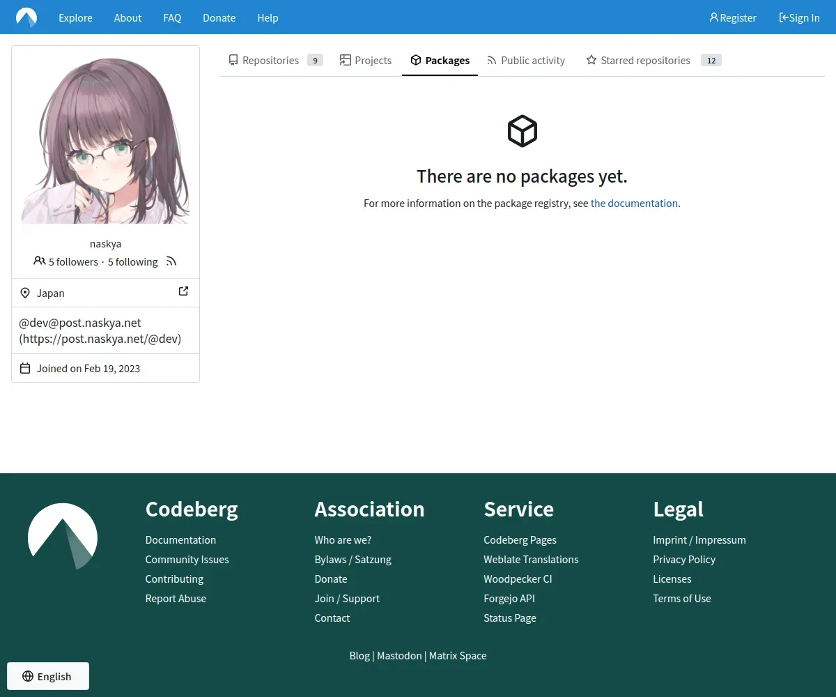Click Donate under the Association column
Screen dimensions: 836x697
pos(331,579)
